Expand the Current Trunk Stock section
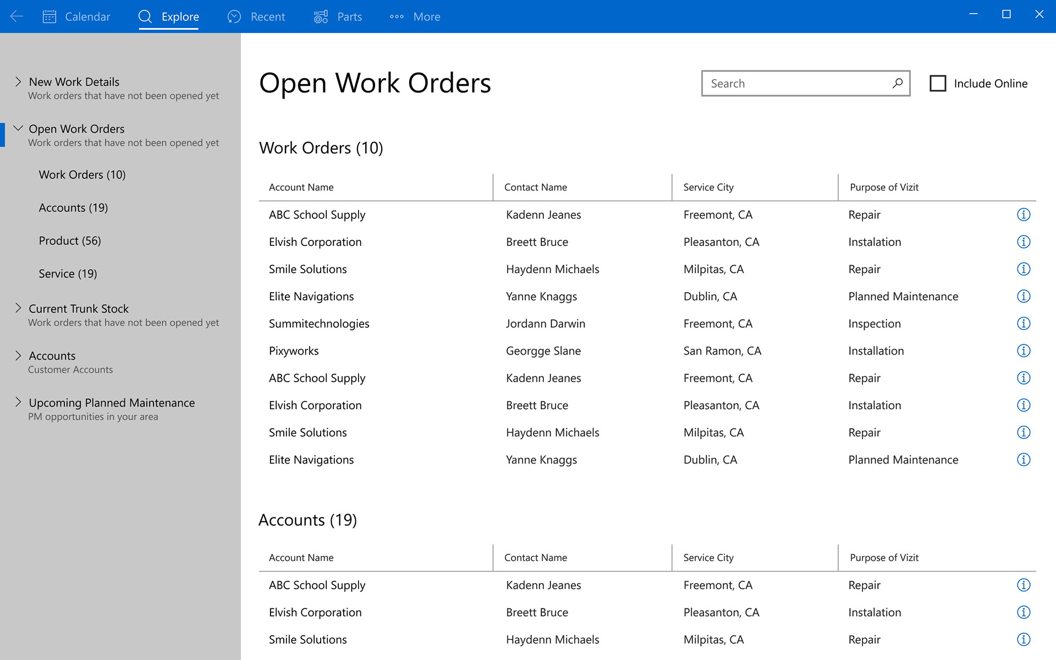The height and width of the screenshot is (660, 1056). coord(18,308)
